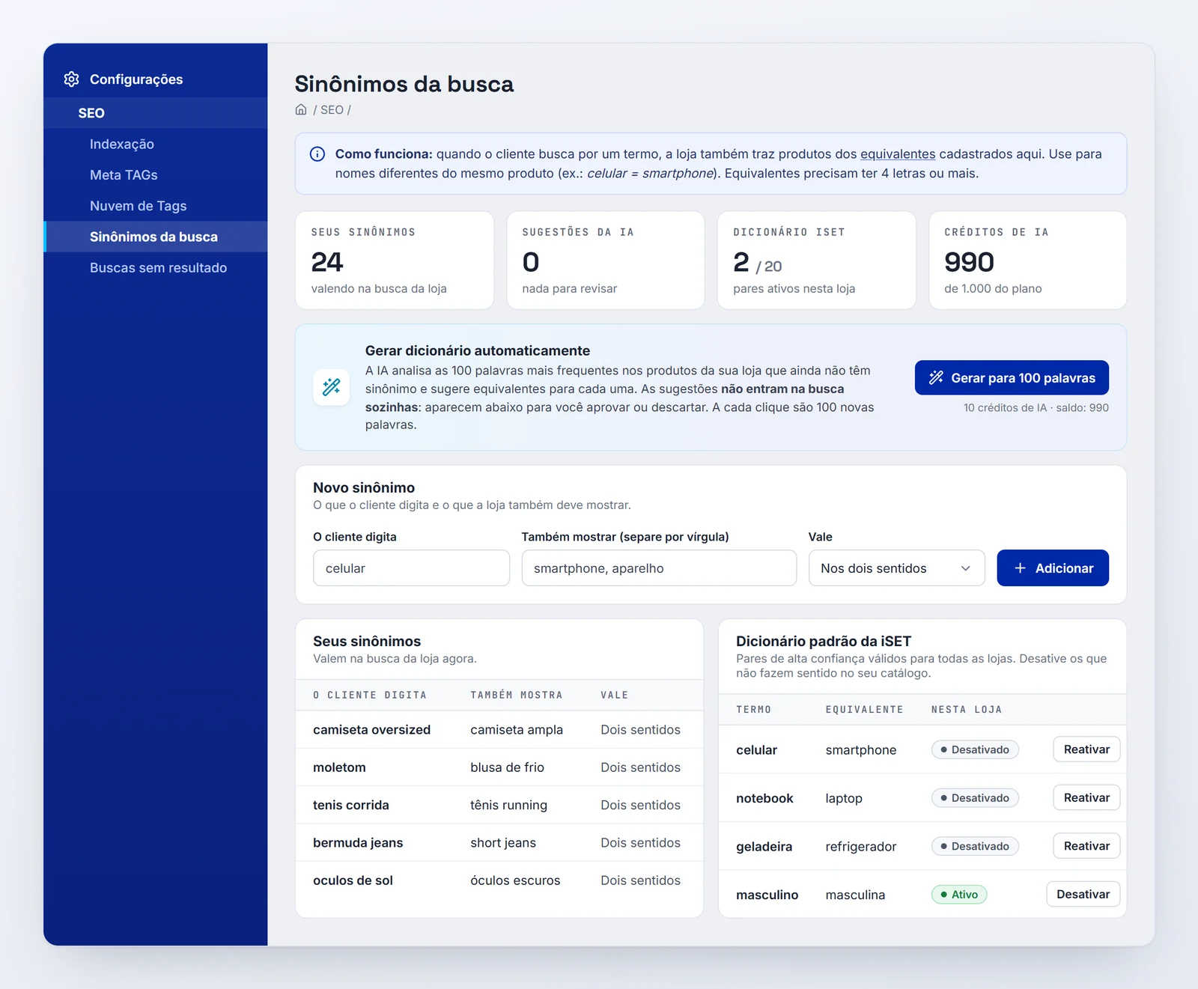Click the 'tenis corrida' synonym term

click(350, 806)
